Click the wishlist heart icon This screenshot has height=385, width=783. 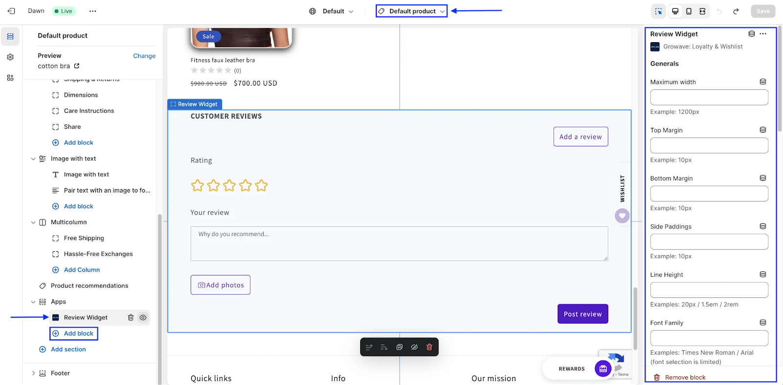point(622,216)
